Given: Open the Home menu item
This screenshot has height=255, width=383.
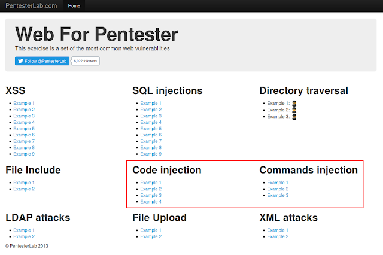Looking at the screenshot, I should coord(74,5).
